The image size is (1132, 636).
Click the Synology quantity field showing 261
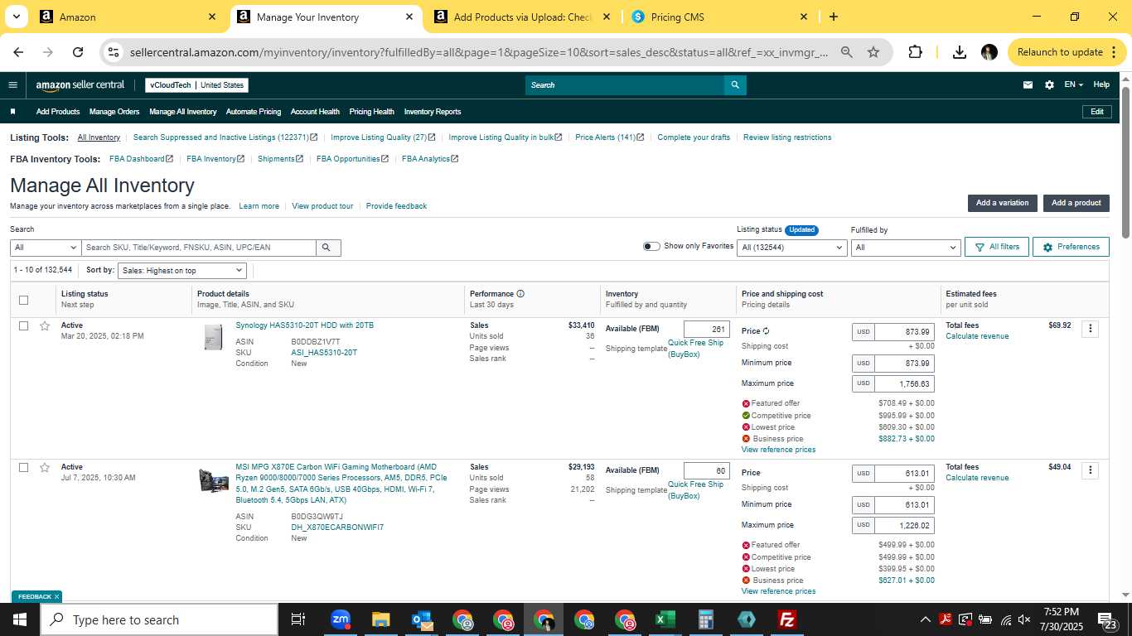coord(707,330)
